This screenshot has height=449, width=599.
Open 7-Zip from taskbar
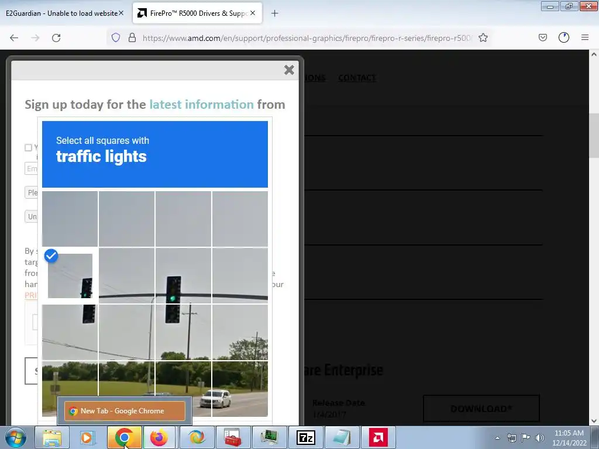305,437
